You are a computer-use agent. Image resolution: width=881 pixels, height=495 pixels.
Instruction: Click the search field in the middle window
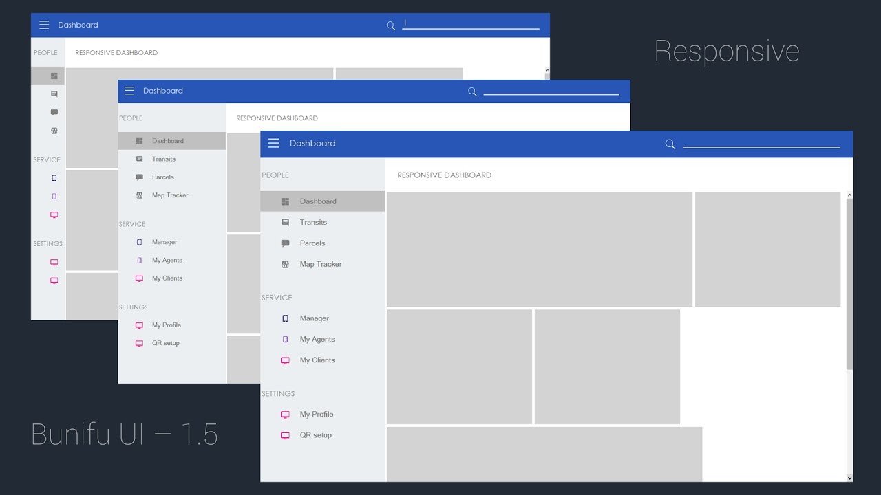coord(551,90)
